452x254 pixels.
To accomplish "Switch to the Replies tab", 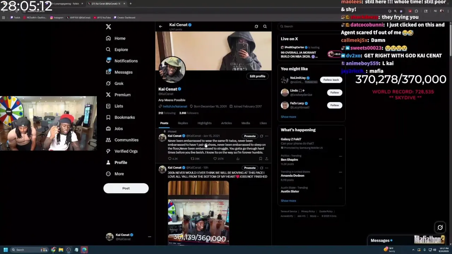I will tap(183, 123).
